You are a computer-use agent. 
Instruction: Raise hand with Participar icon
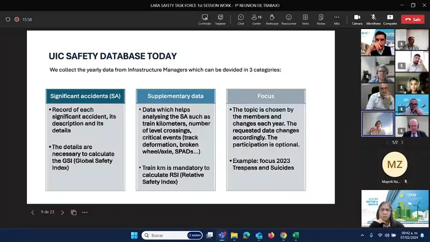click(272, 19)
